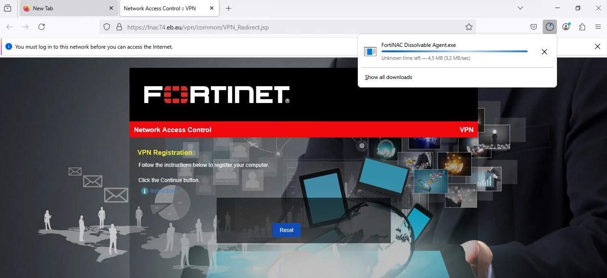
Task: Open the Firefox account icon
Action: (x=566, y=27)
